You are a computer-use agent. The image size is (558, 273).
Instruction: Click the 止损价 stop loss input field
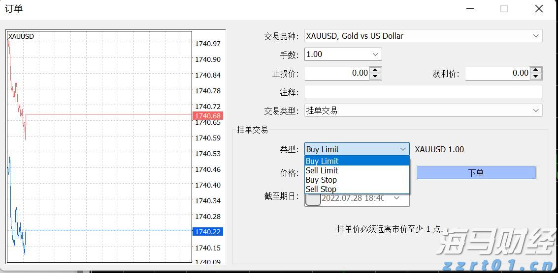(x=337, y=73)
